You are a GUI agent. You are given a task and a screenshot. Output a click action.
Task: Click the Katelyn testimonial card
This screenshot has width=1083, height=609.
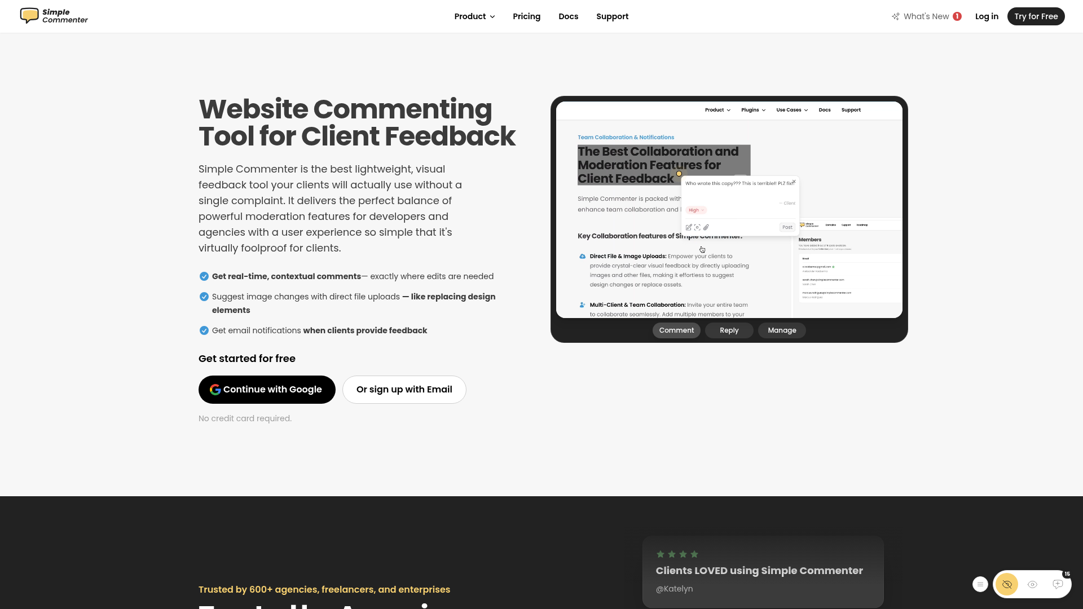click(763, 571)
